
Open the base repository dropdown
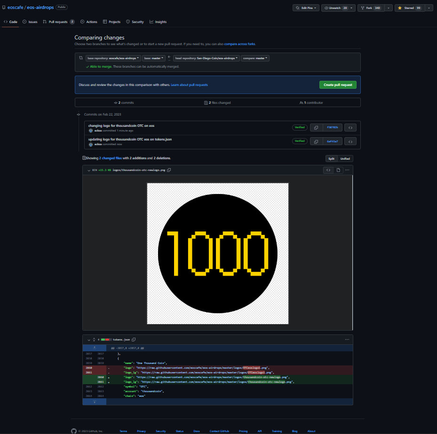click(x=113, y=58)
